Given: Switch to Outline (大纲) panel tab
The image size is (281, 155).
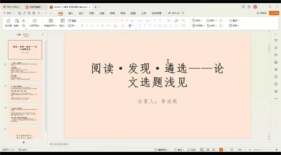Looking at the screenshot, I should point(18,35).
